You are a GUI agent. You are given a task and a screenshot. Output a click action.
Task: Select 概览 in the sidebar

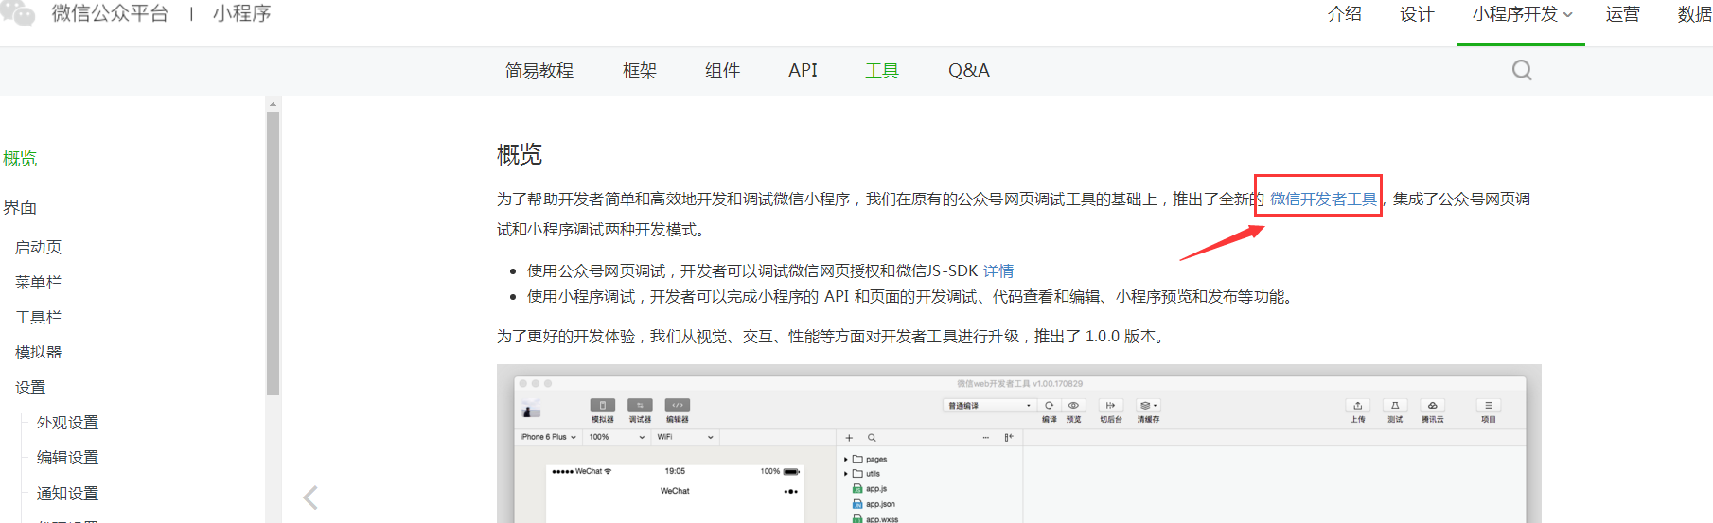coord(20,159)
